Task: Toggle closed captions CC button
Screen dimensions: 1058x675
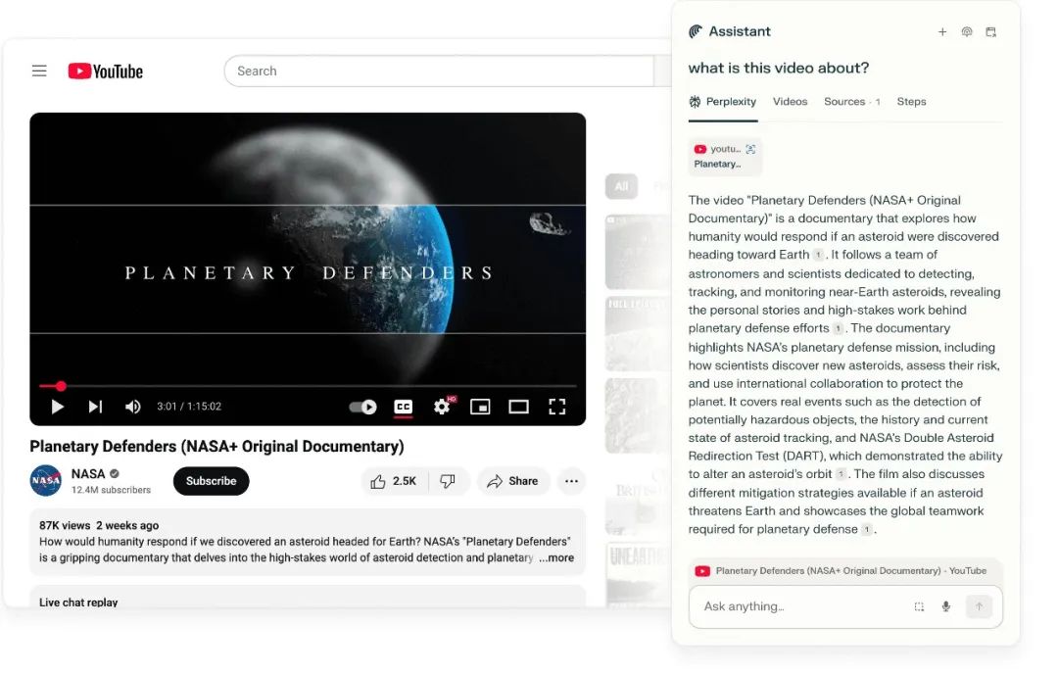Action: (403, 407)
